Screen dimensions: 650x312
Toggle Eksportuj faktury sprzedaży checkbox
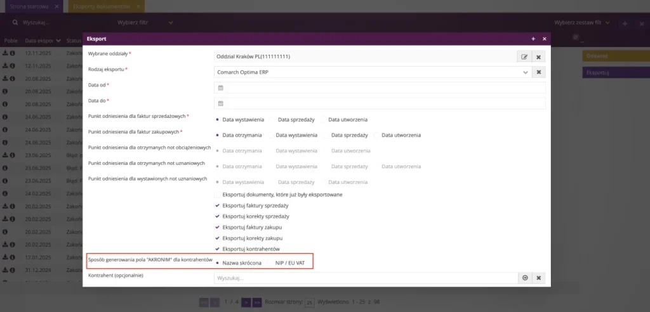(x=217, y=205)
